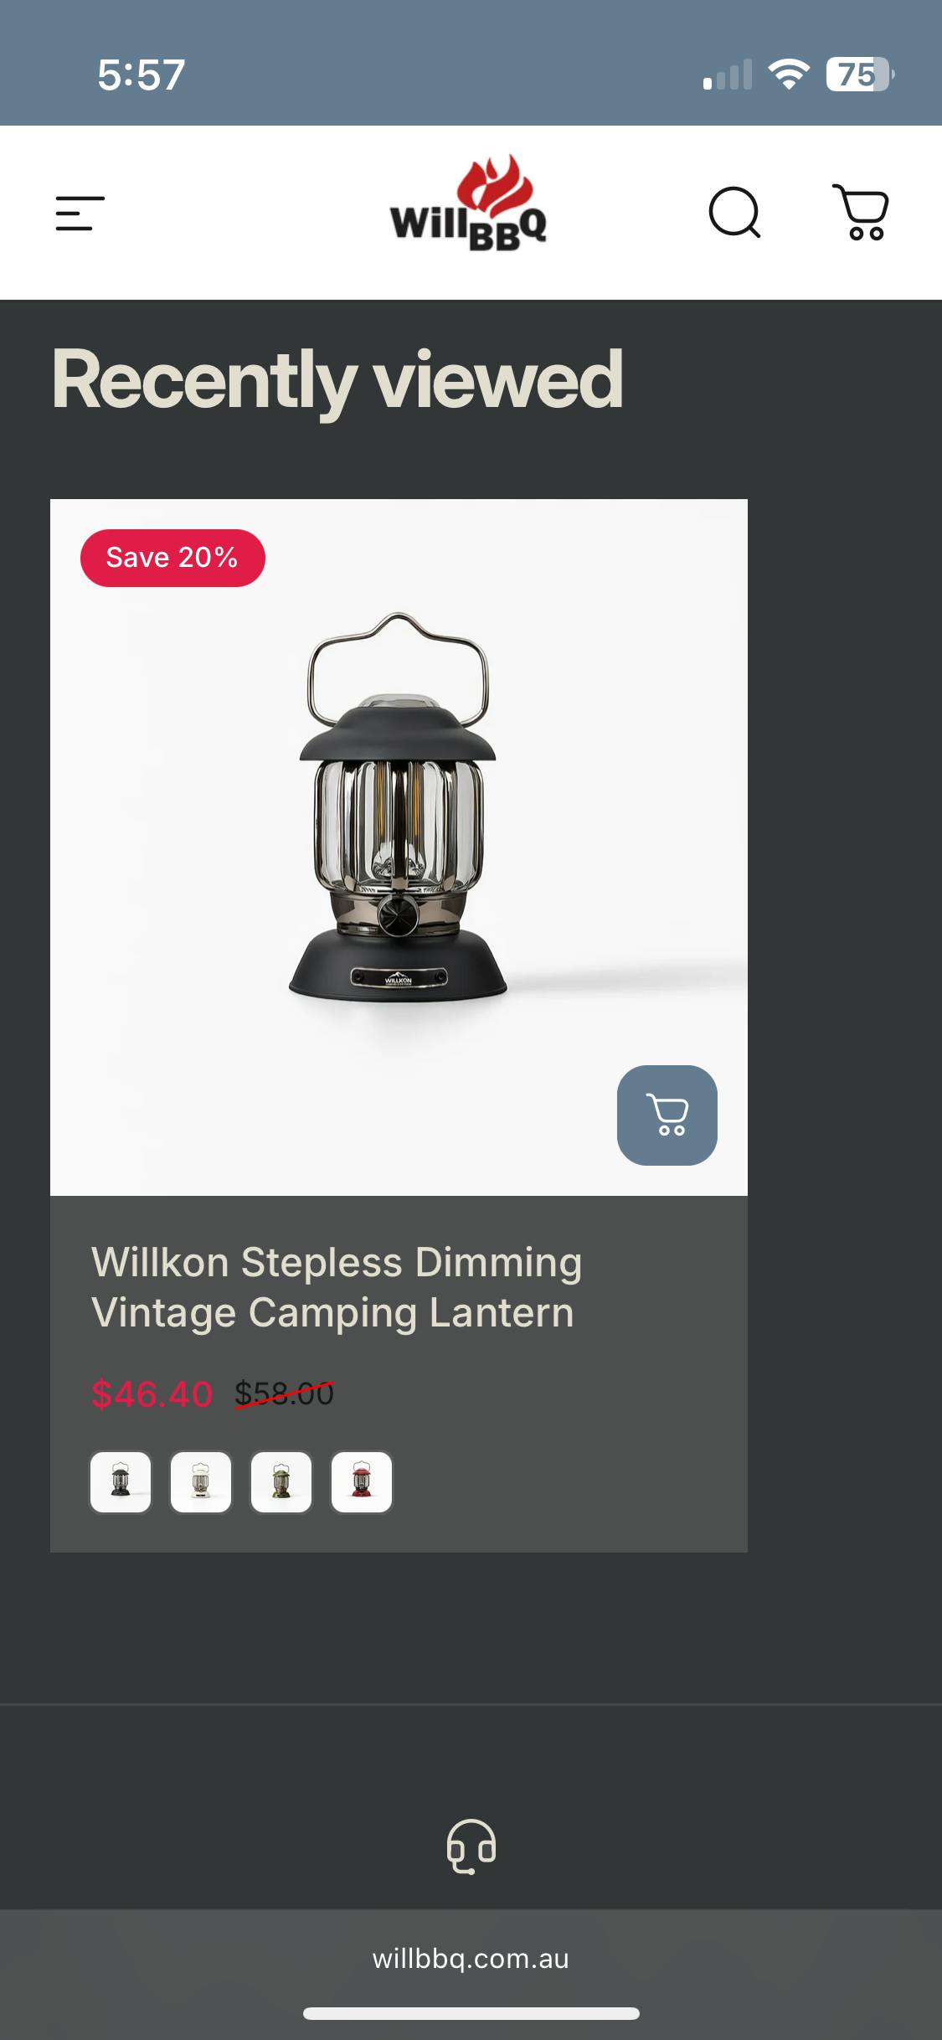Tap the cellular signal bars icon
The image size is (942, 2040).
(728, 75)
